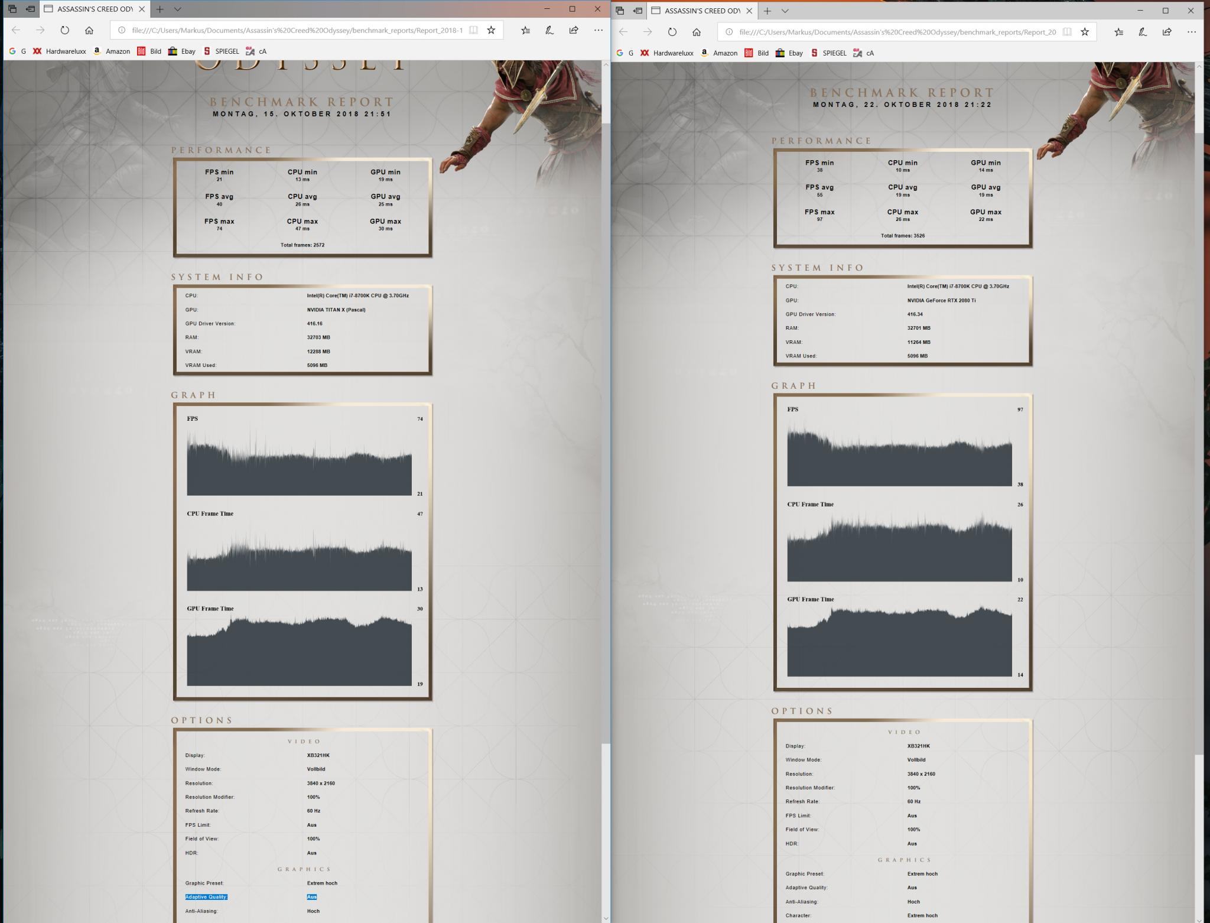Open Add notes pen in left window

pos(549,30)
